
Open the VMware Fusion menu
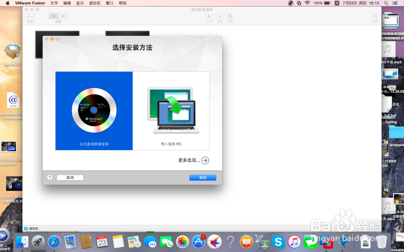click(x=30, y=3)
